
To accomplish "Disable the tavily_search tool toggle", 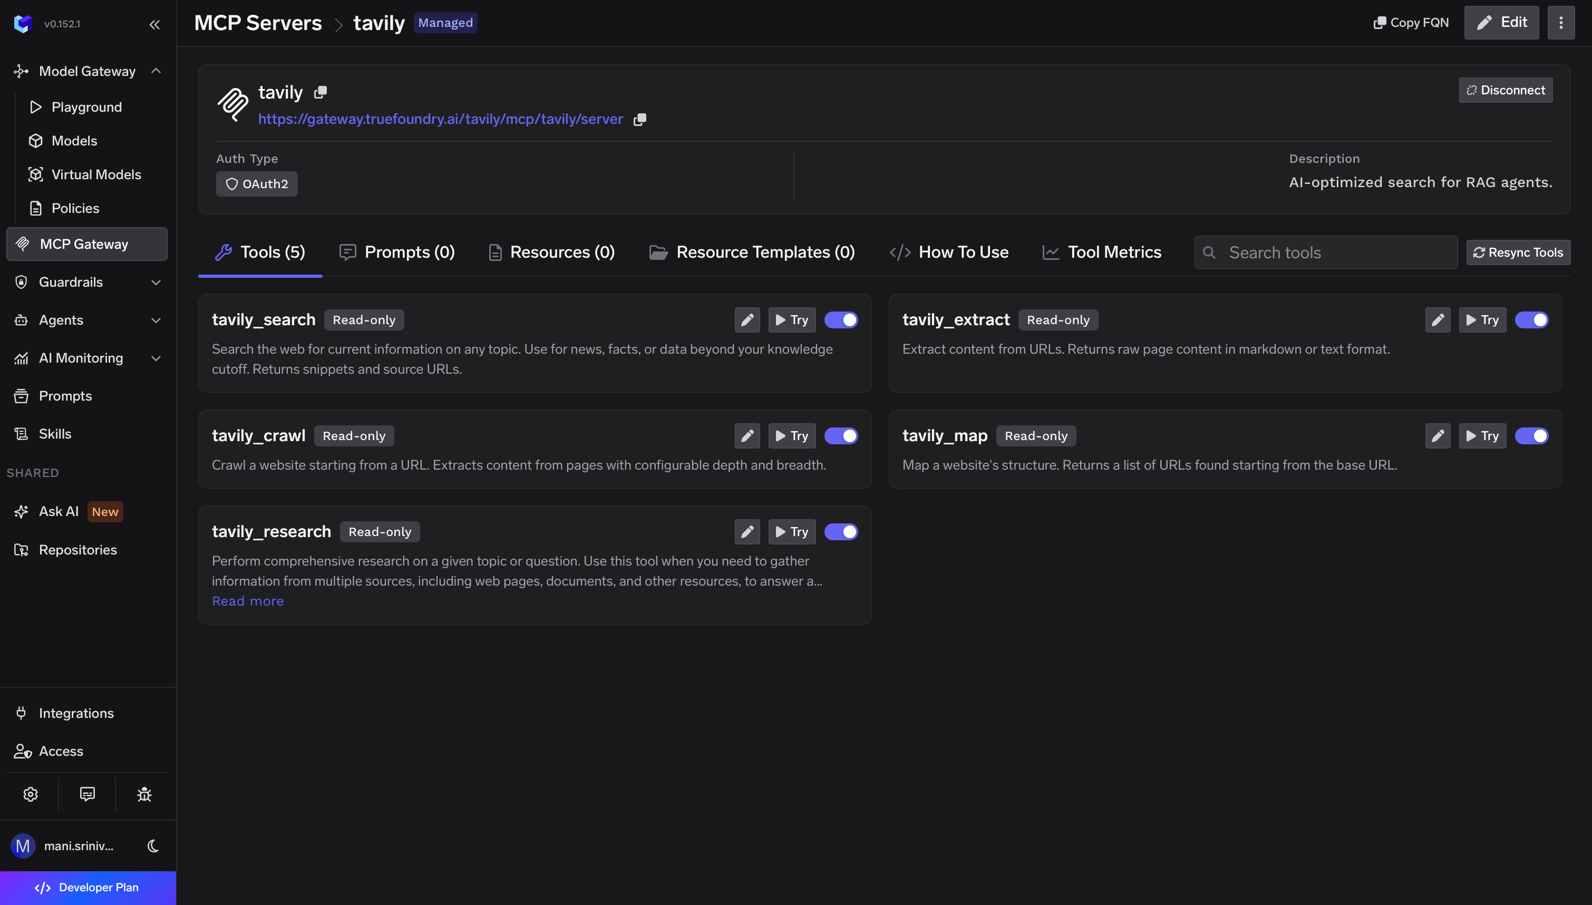I will [x=841, y=320].
